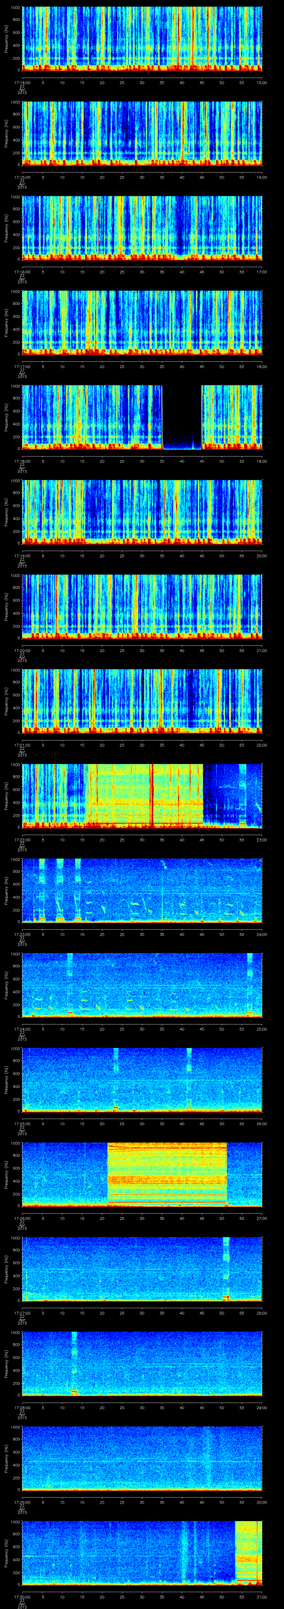Select the 17:17 spectrogram panel
The height and width of the screenshot is (1609, 284).
142,322
